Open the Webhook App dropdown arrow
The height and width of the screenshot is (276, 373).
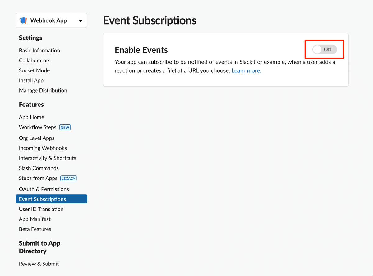tap(81, 21)
